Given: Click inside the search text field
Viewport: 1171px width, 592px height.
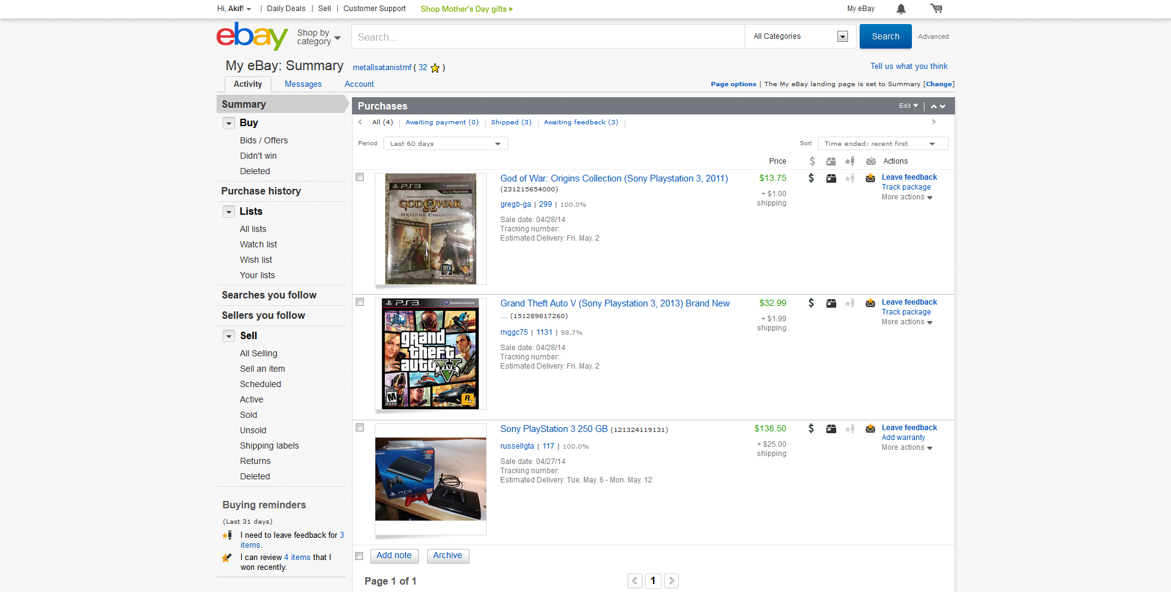Looking at the screenshot, I should click(x=548, y=37).
